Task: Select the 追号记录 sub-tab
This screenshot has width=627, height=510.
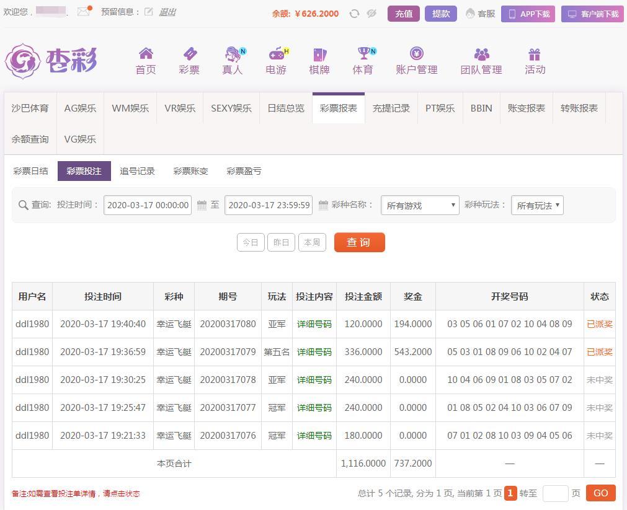Action: coord(137,171)
